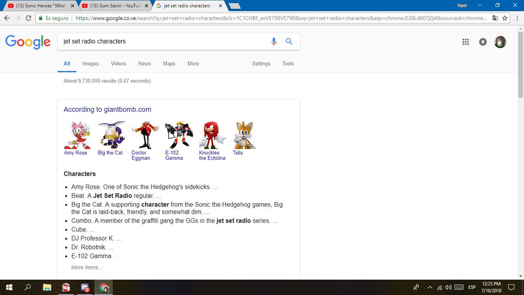Go to the Google logo homepage
Image resolution: width=524 pixels, height=295 pixels.
[x=28, y=42]
